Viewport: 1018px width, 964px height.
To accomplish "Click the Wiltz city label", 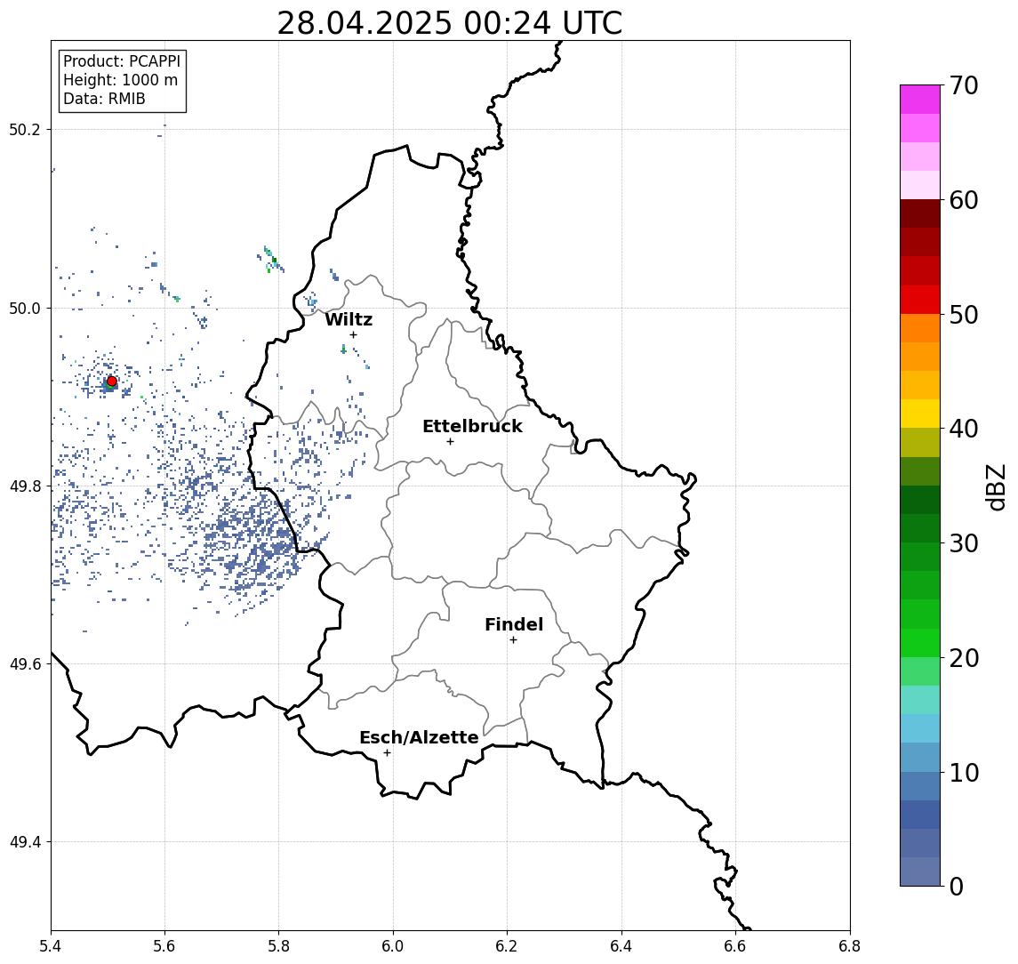I will [349, 319].
